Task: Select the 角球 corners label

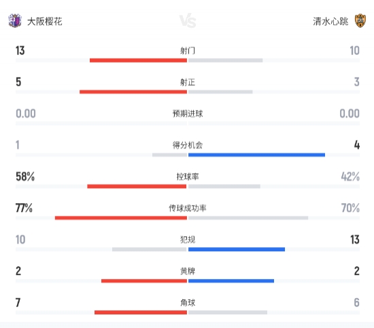Action: click(x=188, y=302)
